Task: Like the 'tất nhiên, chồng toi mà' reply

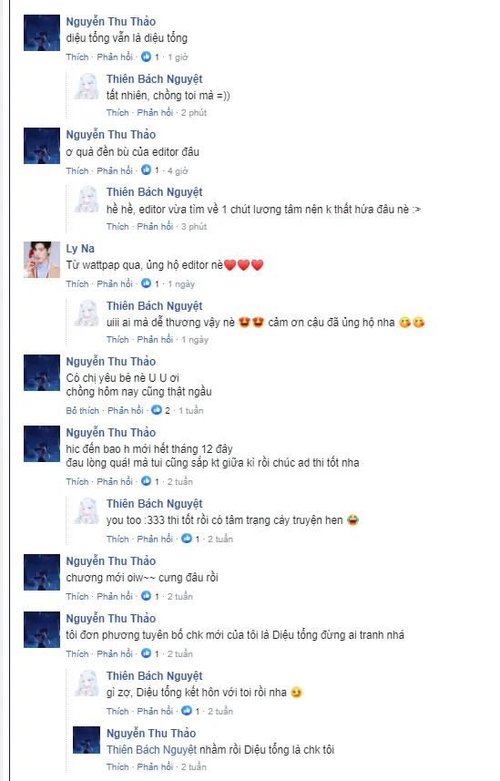Action: click(x=117, y=113)
